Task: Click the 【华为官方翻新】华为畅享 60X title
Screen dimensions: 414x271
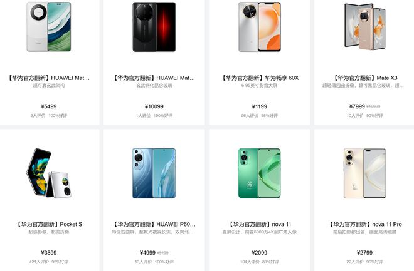Action: [260, 78]
